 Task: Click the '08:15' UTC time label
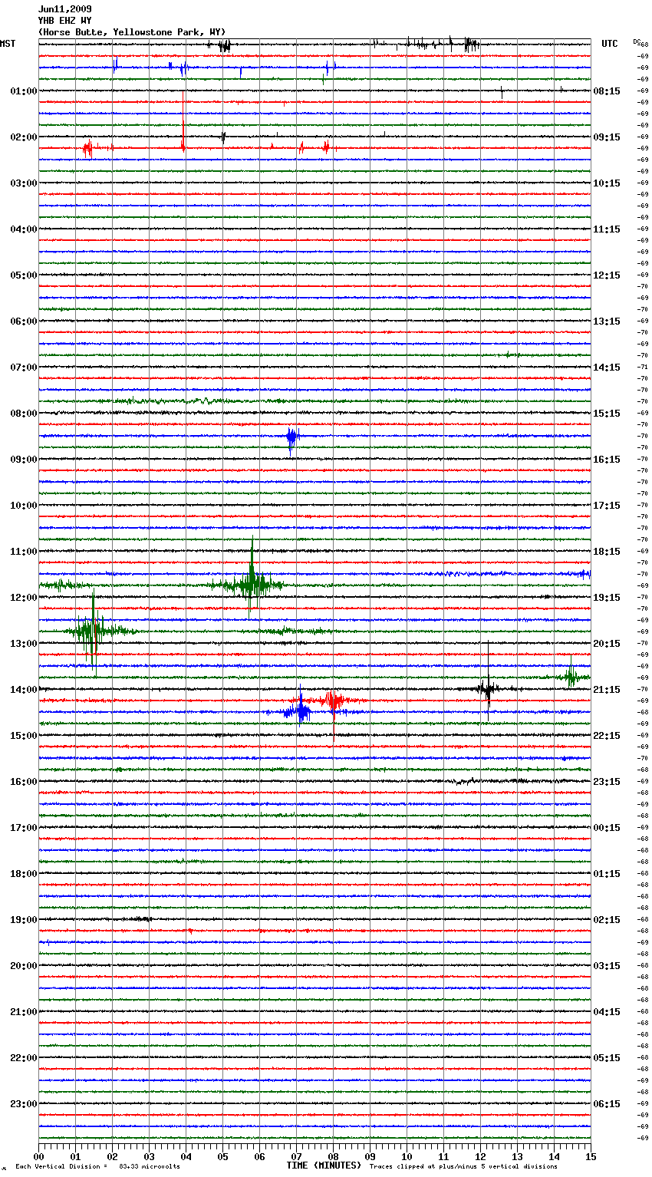tap(607, 91)
